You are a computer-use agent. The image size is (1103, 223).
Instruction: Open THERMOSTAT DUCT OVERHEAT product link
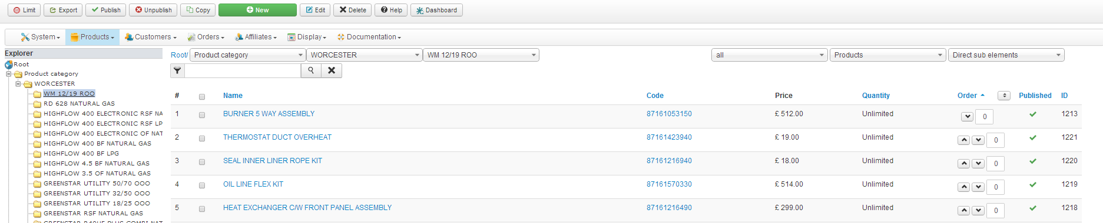[x=277, y=137]
